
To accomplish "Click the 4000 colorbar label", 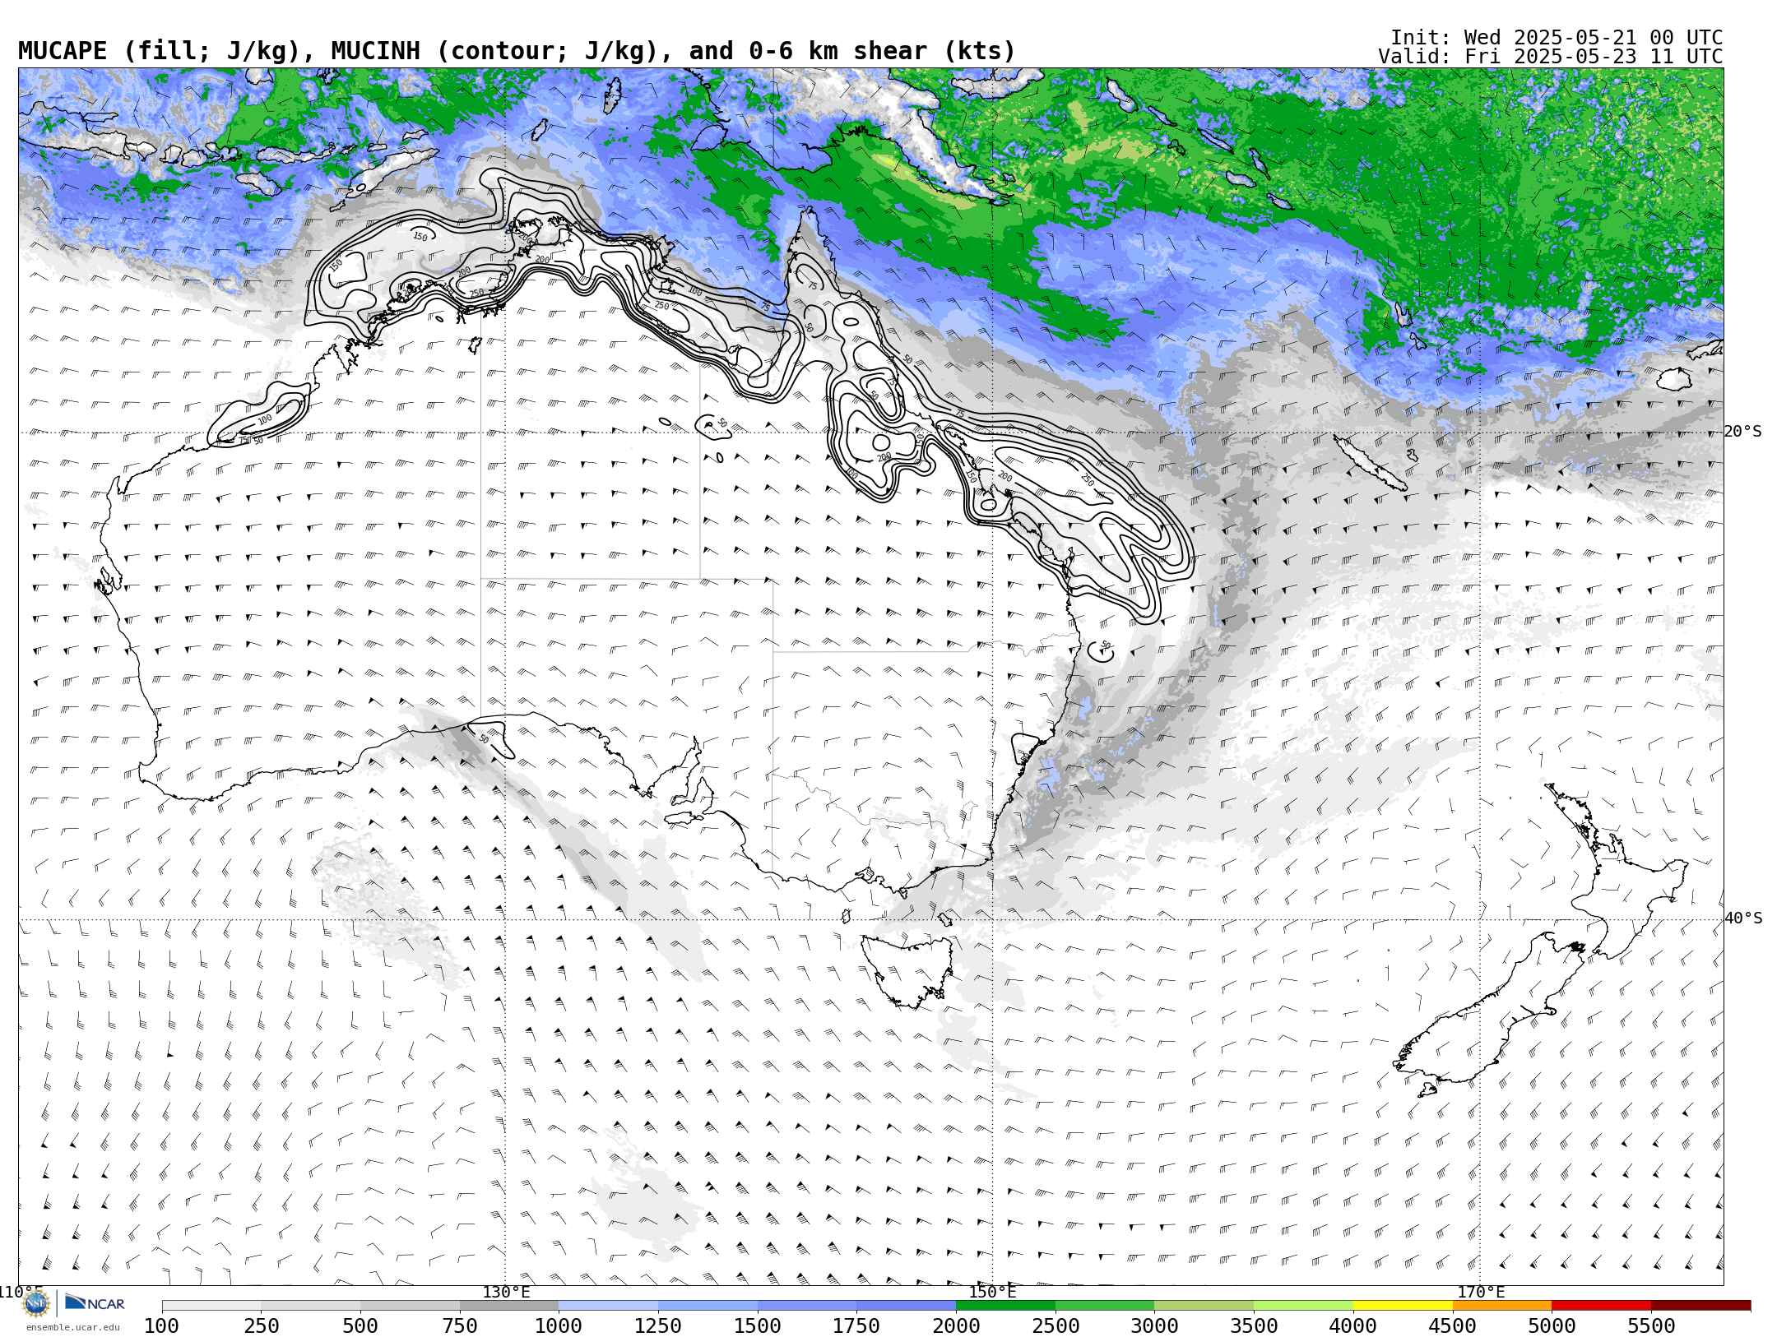I will pyautogui.click(x=1353, y=1325).
